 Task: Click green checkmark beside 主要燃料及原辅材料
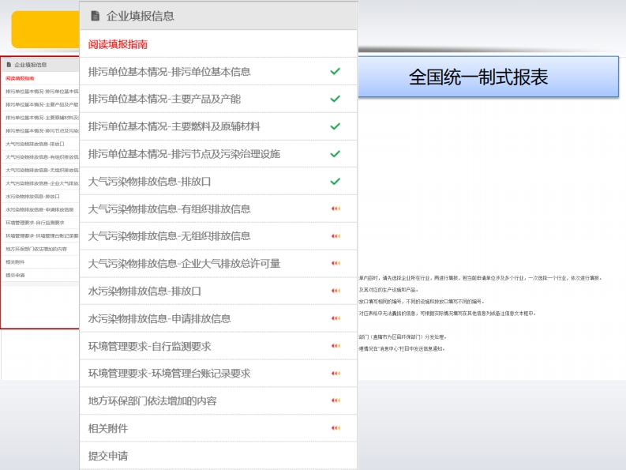point(335,126)
